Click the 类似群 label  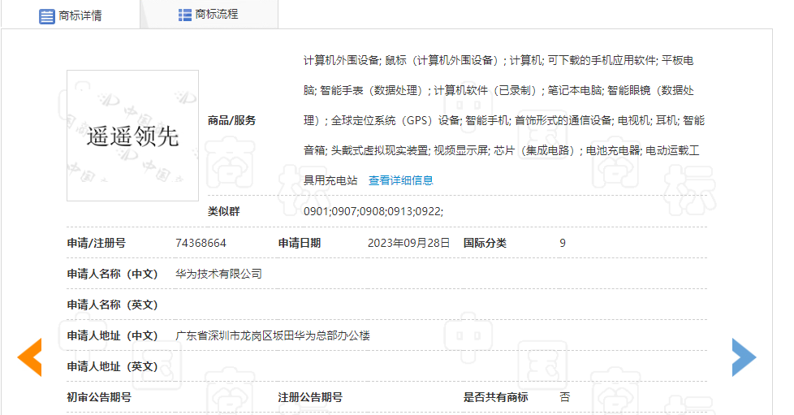click(223, 211)
